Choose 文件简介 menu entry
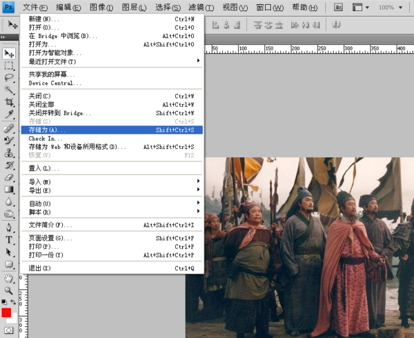Screen dimensions: 414x338 112,225
